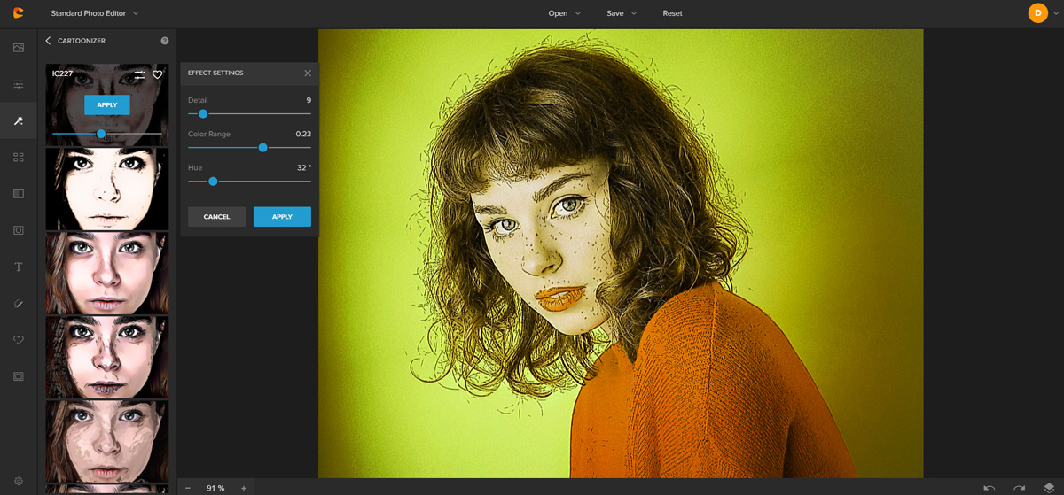Click Reset in the top bar
Image resolution: width=1064 pixels, height=495 pixels.
point(672,13)
